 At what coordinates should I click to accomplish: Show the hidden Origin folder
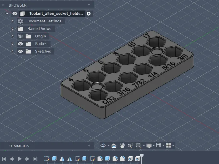20,37
